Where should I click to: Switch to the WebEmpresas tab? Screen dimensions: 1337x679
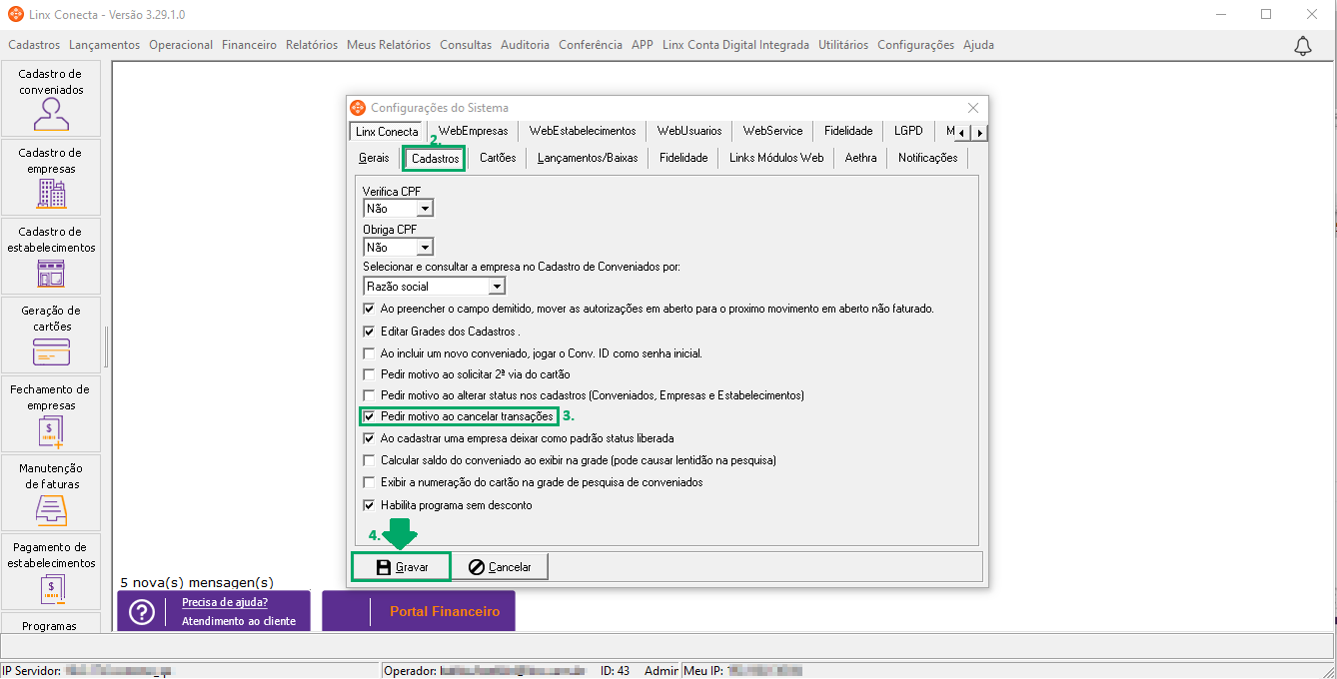pyautogui.click(x=473, y=131)
